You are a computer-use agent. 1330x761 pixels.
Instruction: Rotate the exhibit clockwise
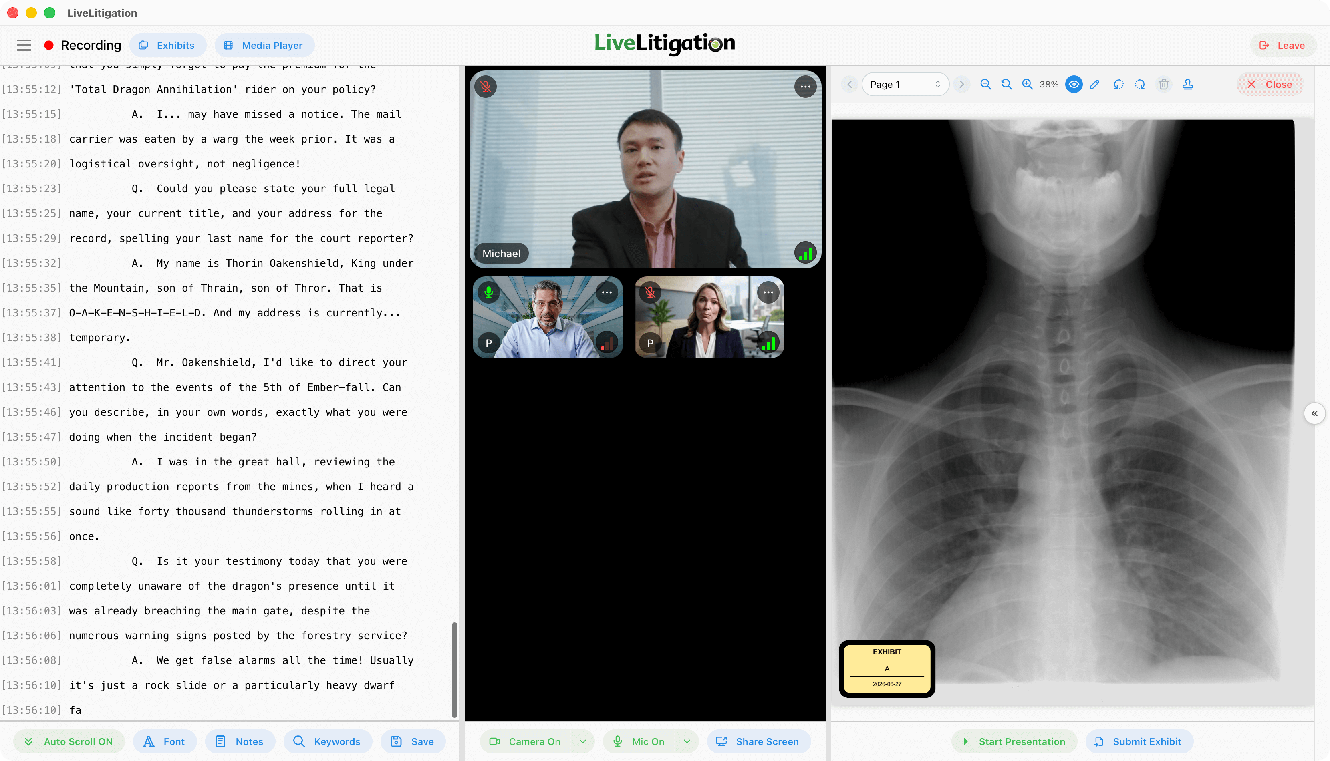click(1140, 84)
